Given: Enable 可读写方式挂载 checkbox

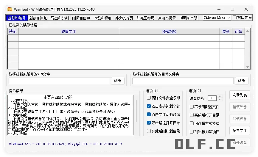Looking at the screenshot, I should 192,123.
